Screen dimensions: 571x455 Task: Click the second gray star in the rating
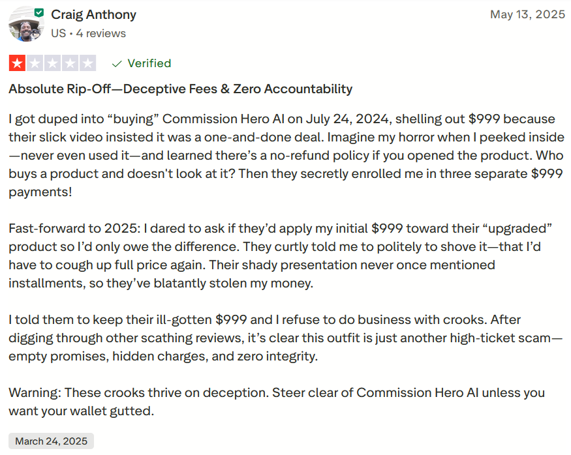point(34,63)
